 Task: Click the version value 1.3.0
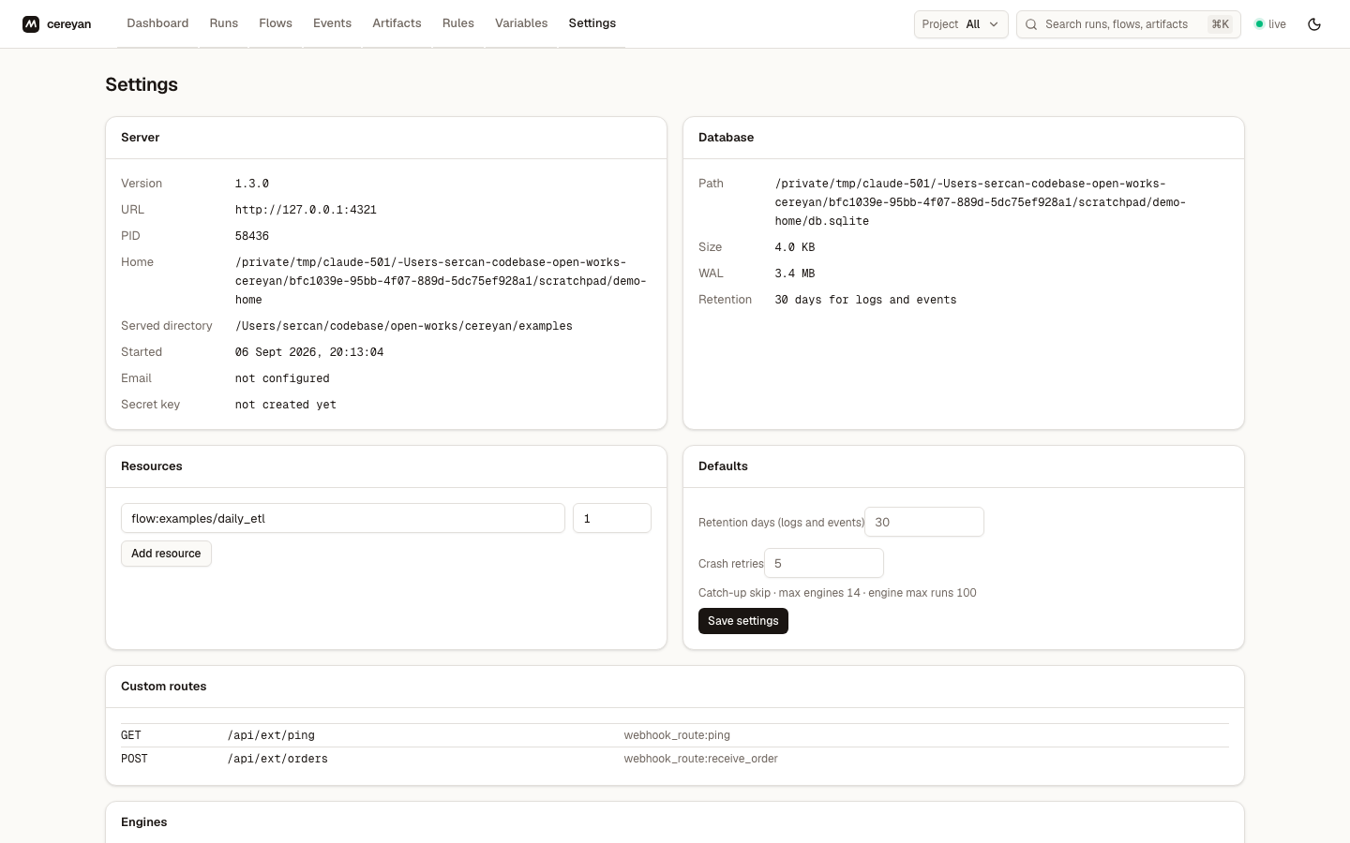(252, 184)
